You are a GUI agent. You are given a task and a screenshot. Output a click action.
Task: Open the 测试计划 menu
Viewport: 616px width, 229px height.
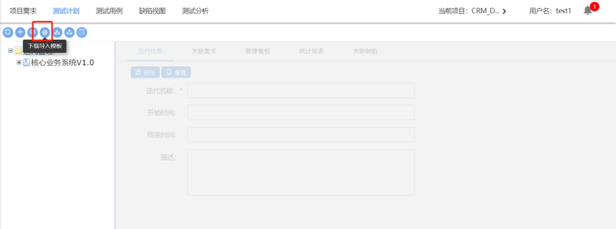click(x=66, y=11)
